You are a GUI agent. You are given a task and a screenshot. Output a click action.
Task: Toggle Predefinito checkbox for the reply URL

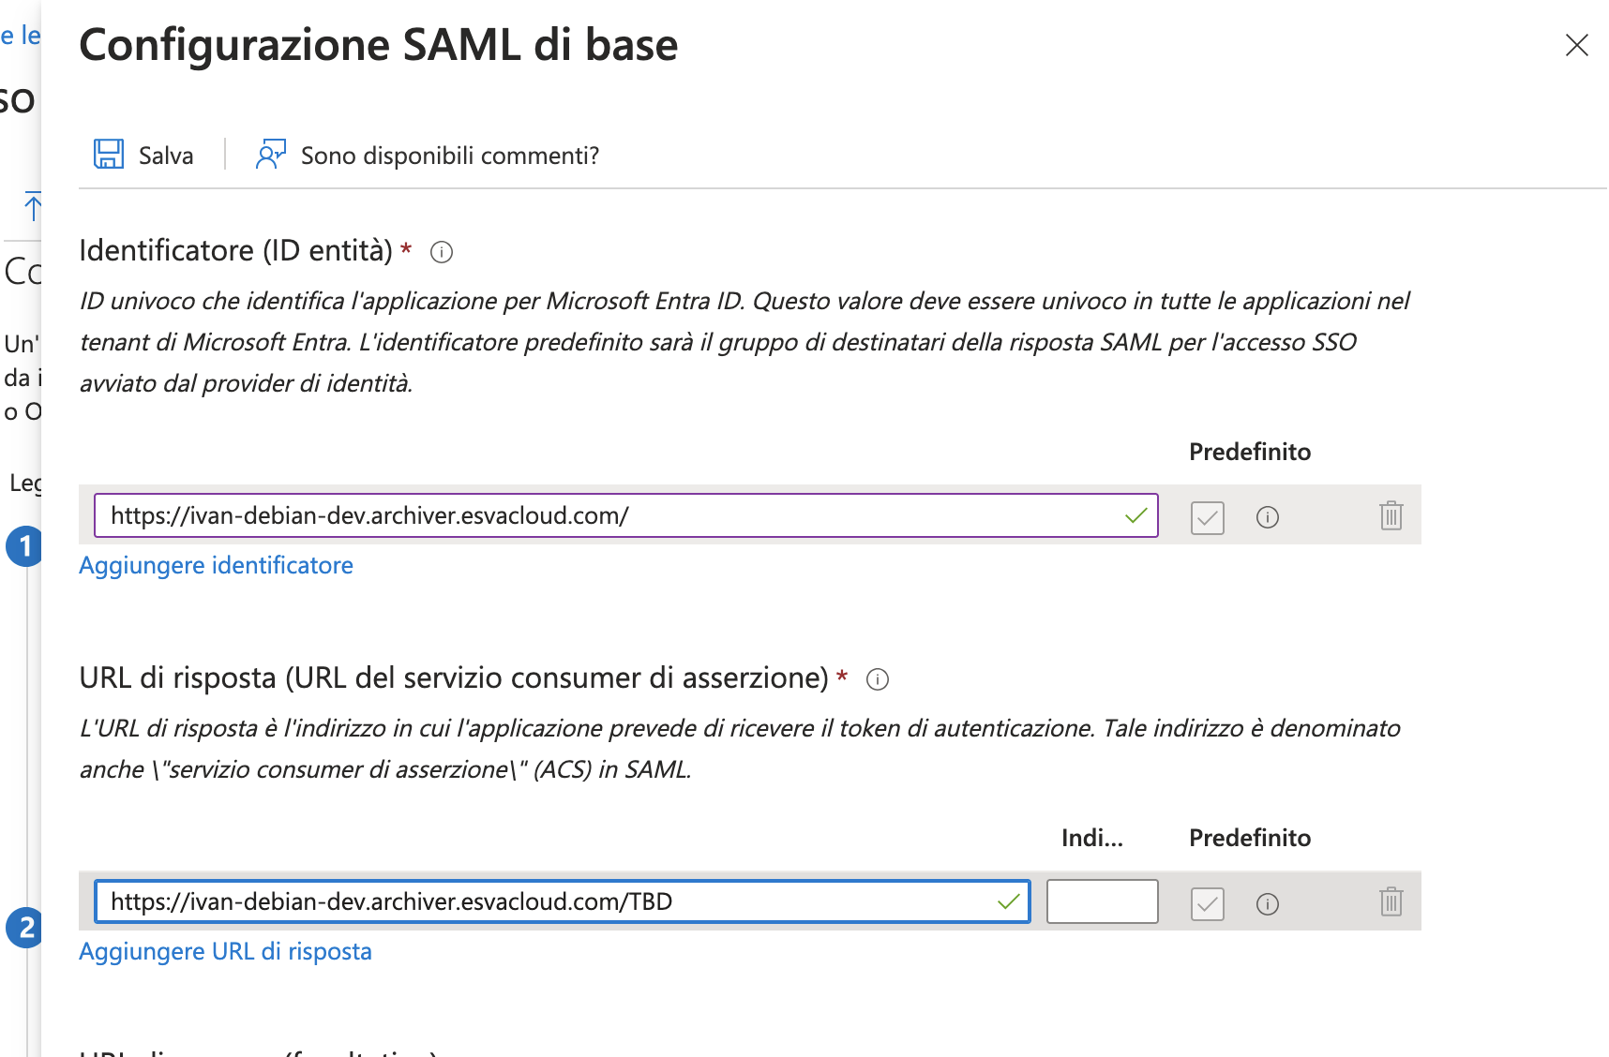click(1208, 904)
